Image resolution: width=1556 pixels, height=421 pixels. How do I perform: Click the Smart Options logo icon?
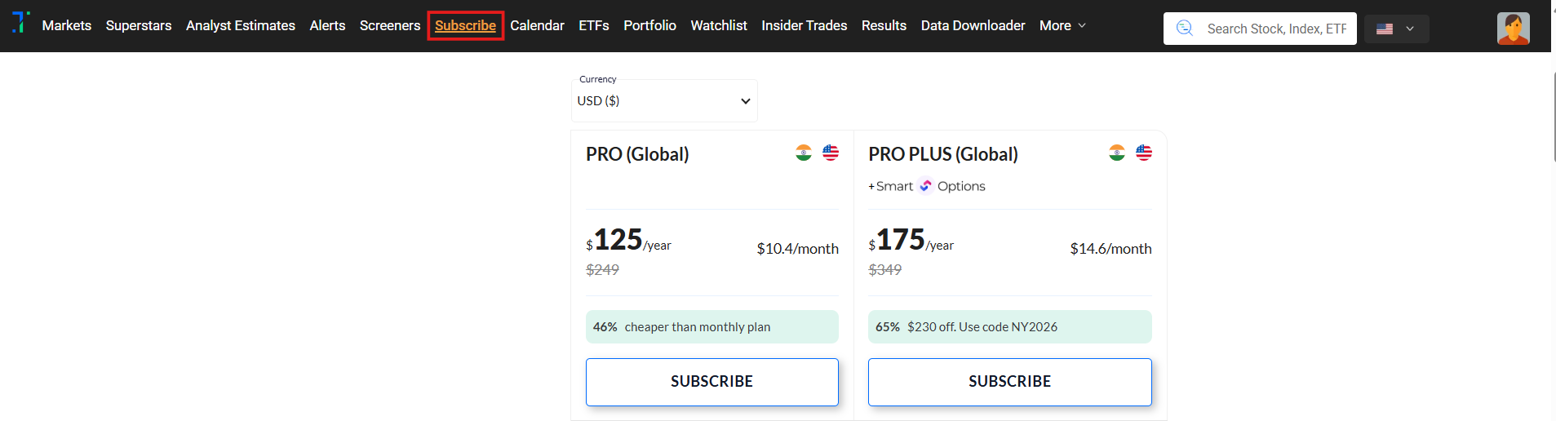click(x=925, y=186)
